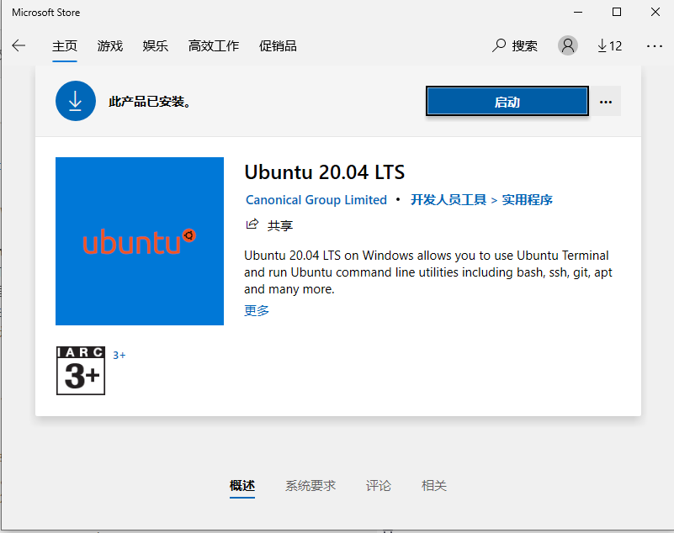Switch to the 高效工作 tab
The width and height of the screenshot is (674, 533).
214,45
